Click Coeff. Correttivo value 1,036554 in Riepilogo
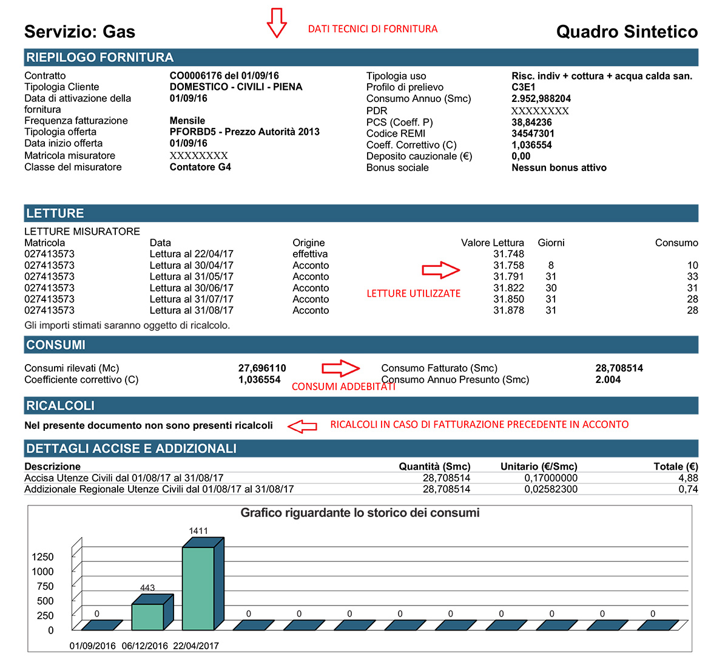 pyautogui.click(x=532, y=145)
